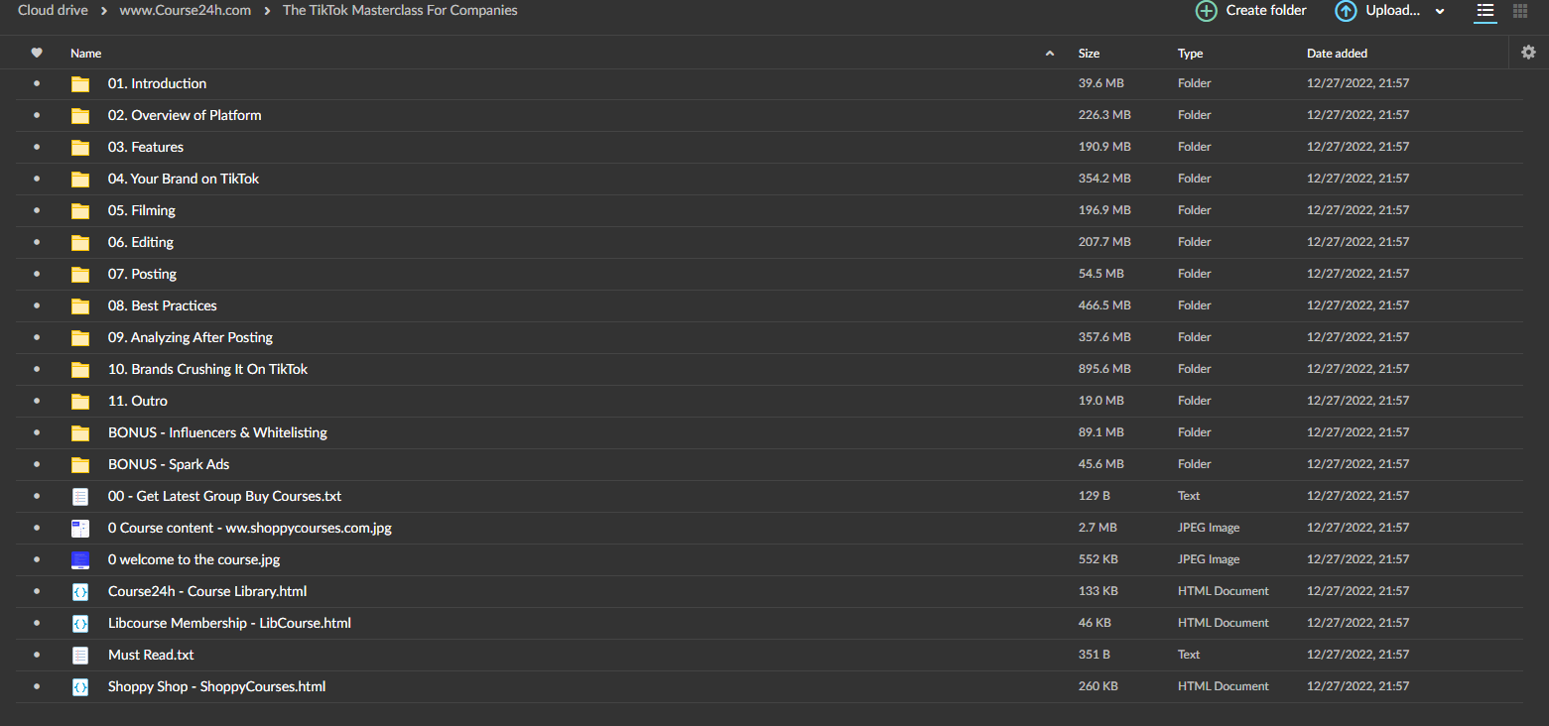Click JPEG icon for welcome to the course

pos(80,559)
